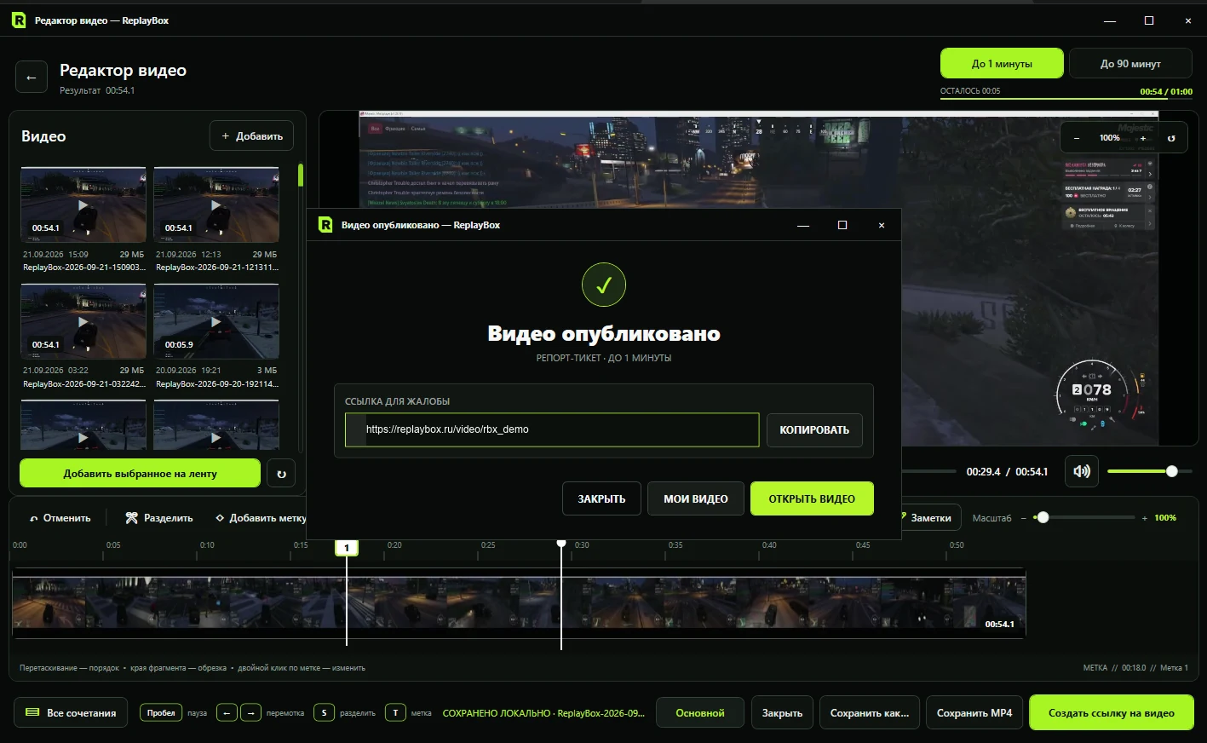Zoom in preview with plus button
This screenshot has width=1207, height=743.
tap(1143, 138)
